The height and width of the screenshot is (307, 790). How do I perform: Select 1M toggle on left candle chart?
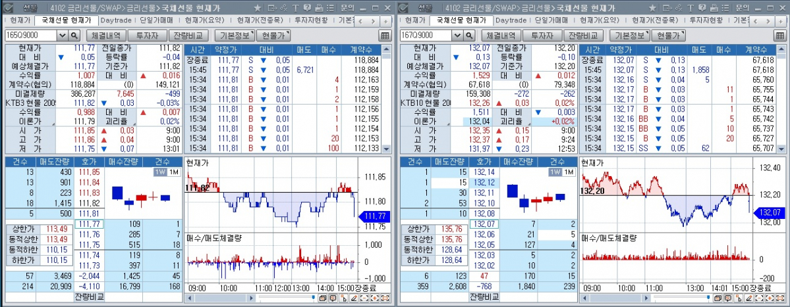pos(173,172)
